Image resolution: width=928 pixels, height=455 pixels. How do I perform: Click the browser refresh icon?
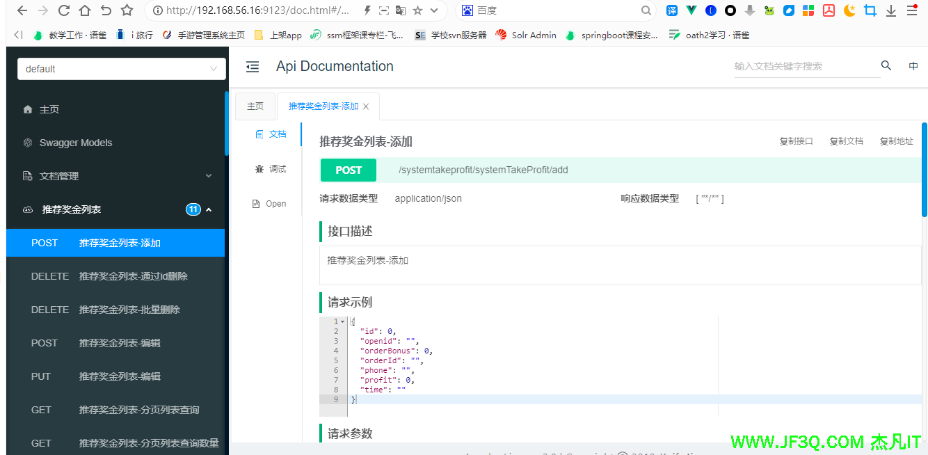pos(64,10)
